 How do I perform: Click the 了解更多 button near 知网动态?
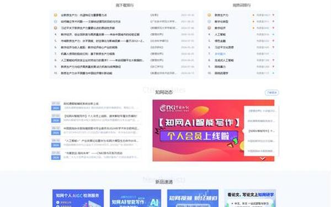[x=271, y=93]
